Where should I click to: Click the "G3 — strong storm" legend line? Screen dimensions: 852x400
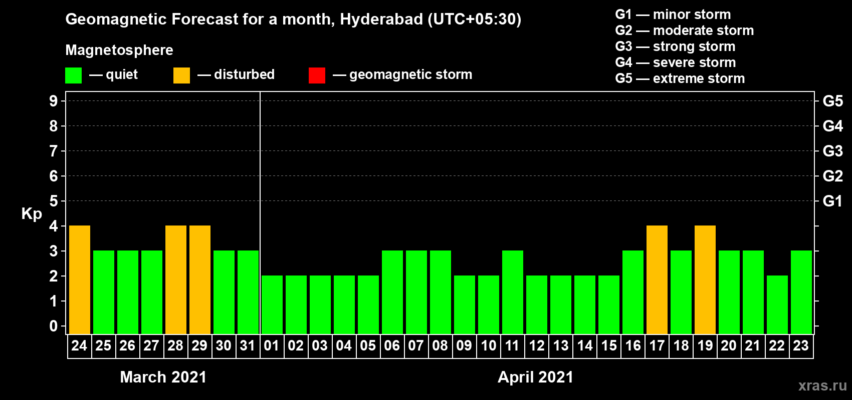coord(675,46)
